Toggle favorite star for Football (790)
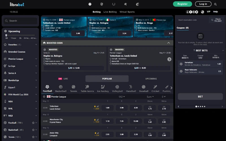 click(33, 123)
